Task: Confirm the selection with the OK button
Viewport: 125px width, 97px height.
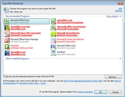Action: (101, 92)
